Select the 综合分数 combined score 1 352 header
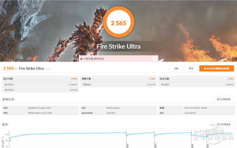 click(x=197, y=79)
